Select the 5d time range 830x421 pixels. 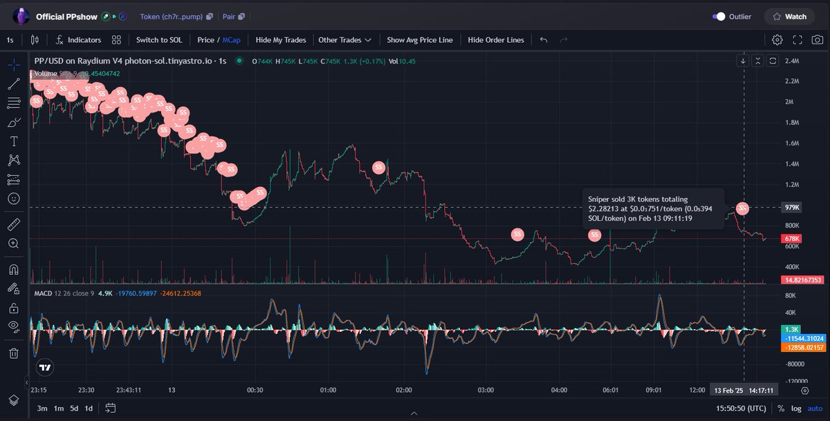click(73, 408)
